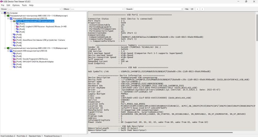The image size is (258, 137).
Task: Open the File menu
Action: [x=3, y=5]
